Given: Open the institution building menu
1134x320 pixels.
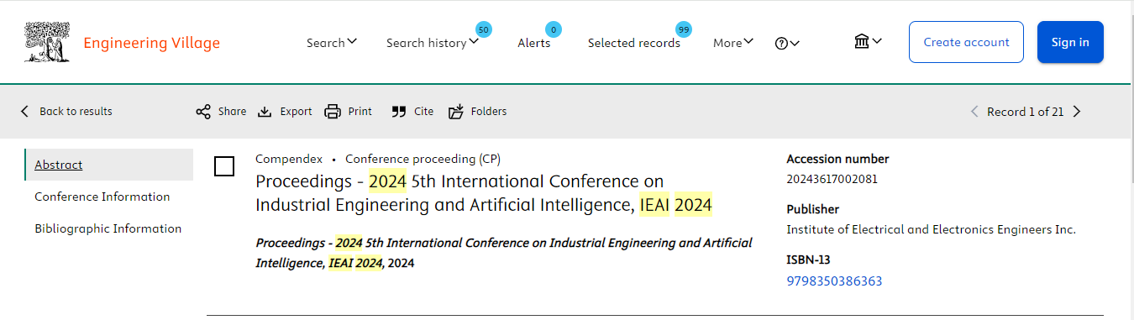Looking at the screenshot, I should [x=868, y=41].
